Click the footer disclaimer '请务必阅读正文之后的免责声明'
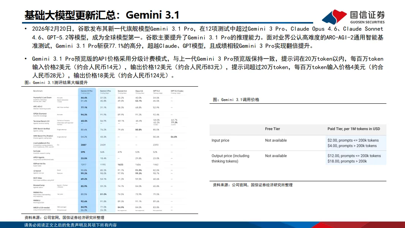The height and width of the screenshot is (228, 405). click(71, 225)
